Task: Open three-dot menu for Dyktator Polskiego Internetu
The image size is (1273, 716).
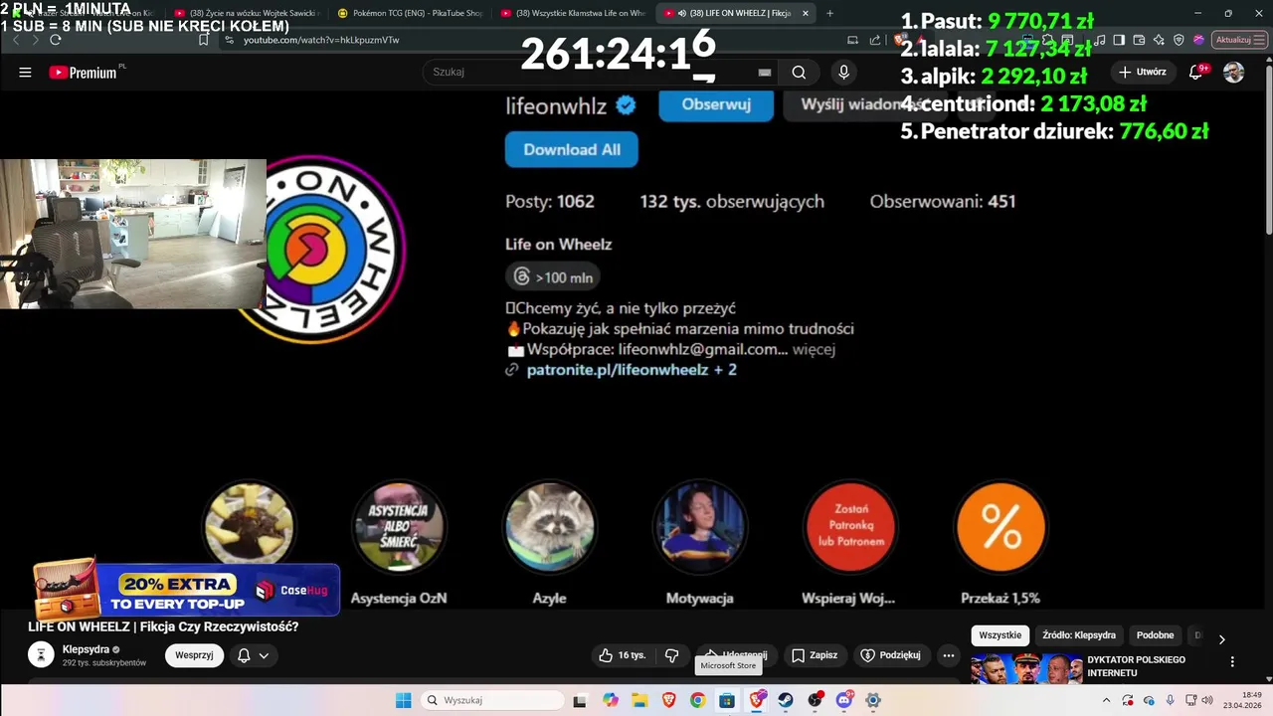Action: (x=1232, y=661)
